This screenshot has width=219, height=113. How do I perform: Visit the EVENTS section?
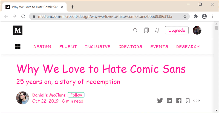[159, 47]
